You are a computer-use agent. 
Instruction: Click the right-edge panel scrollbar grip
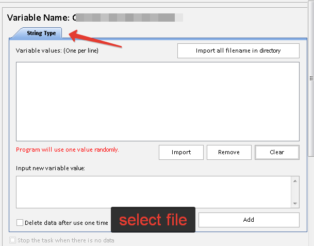click(x=311, y=78)
